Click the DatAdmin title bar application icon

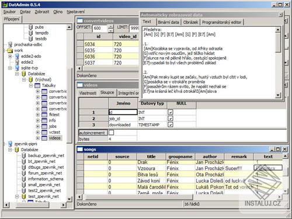point(5,5)
